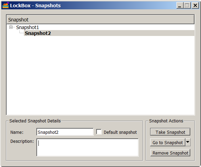Minimize the LockBox Snapshots window
201x167 pixels.
click(180, 6)
